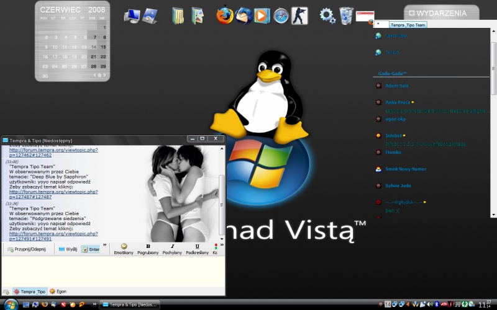Open the viewtopic link ending p=127487#127487
Image resolution: width=497 pixels, height=310 pixels.
[53, 194]
